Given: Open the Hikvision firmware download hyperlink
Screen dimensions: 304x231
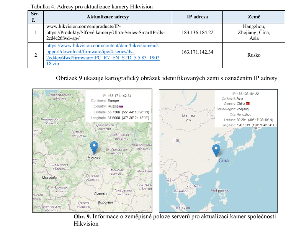Looking at the screenshot, I should point(103,55).
